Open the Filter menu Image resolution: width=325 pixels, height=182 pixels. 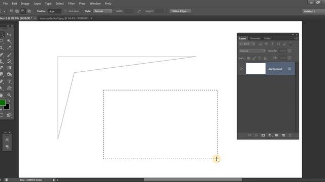(x=71, y=4)
